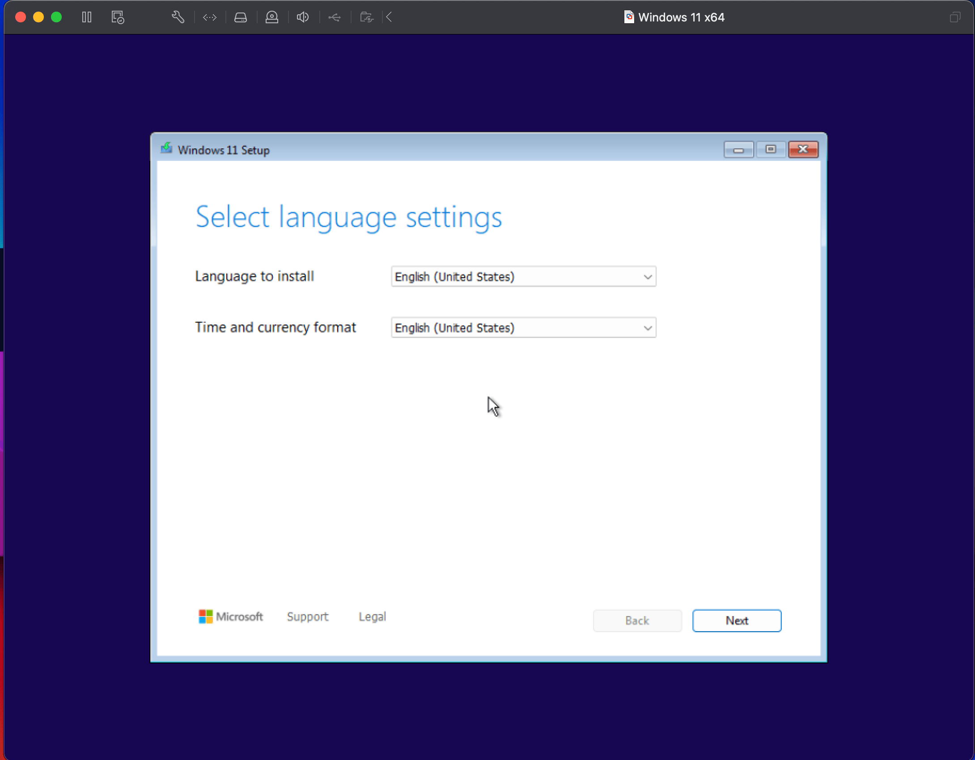The height and width of the screenshot is (760, 975).
Task: Pause the virtual machine
Action: coord(87,17)
